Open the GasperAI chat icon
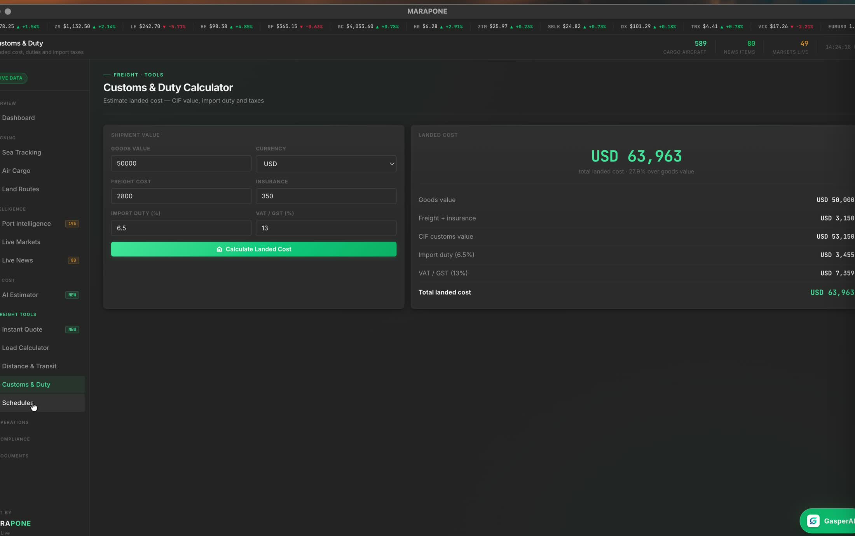 813,521
